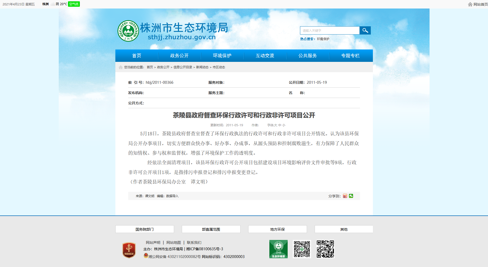Expand the 国务院部门 links dropdown
This screenshot has height=267, width=488.
[145, 229]
